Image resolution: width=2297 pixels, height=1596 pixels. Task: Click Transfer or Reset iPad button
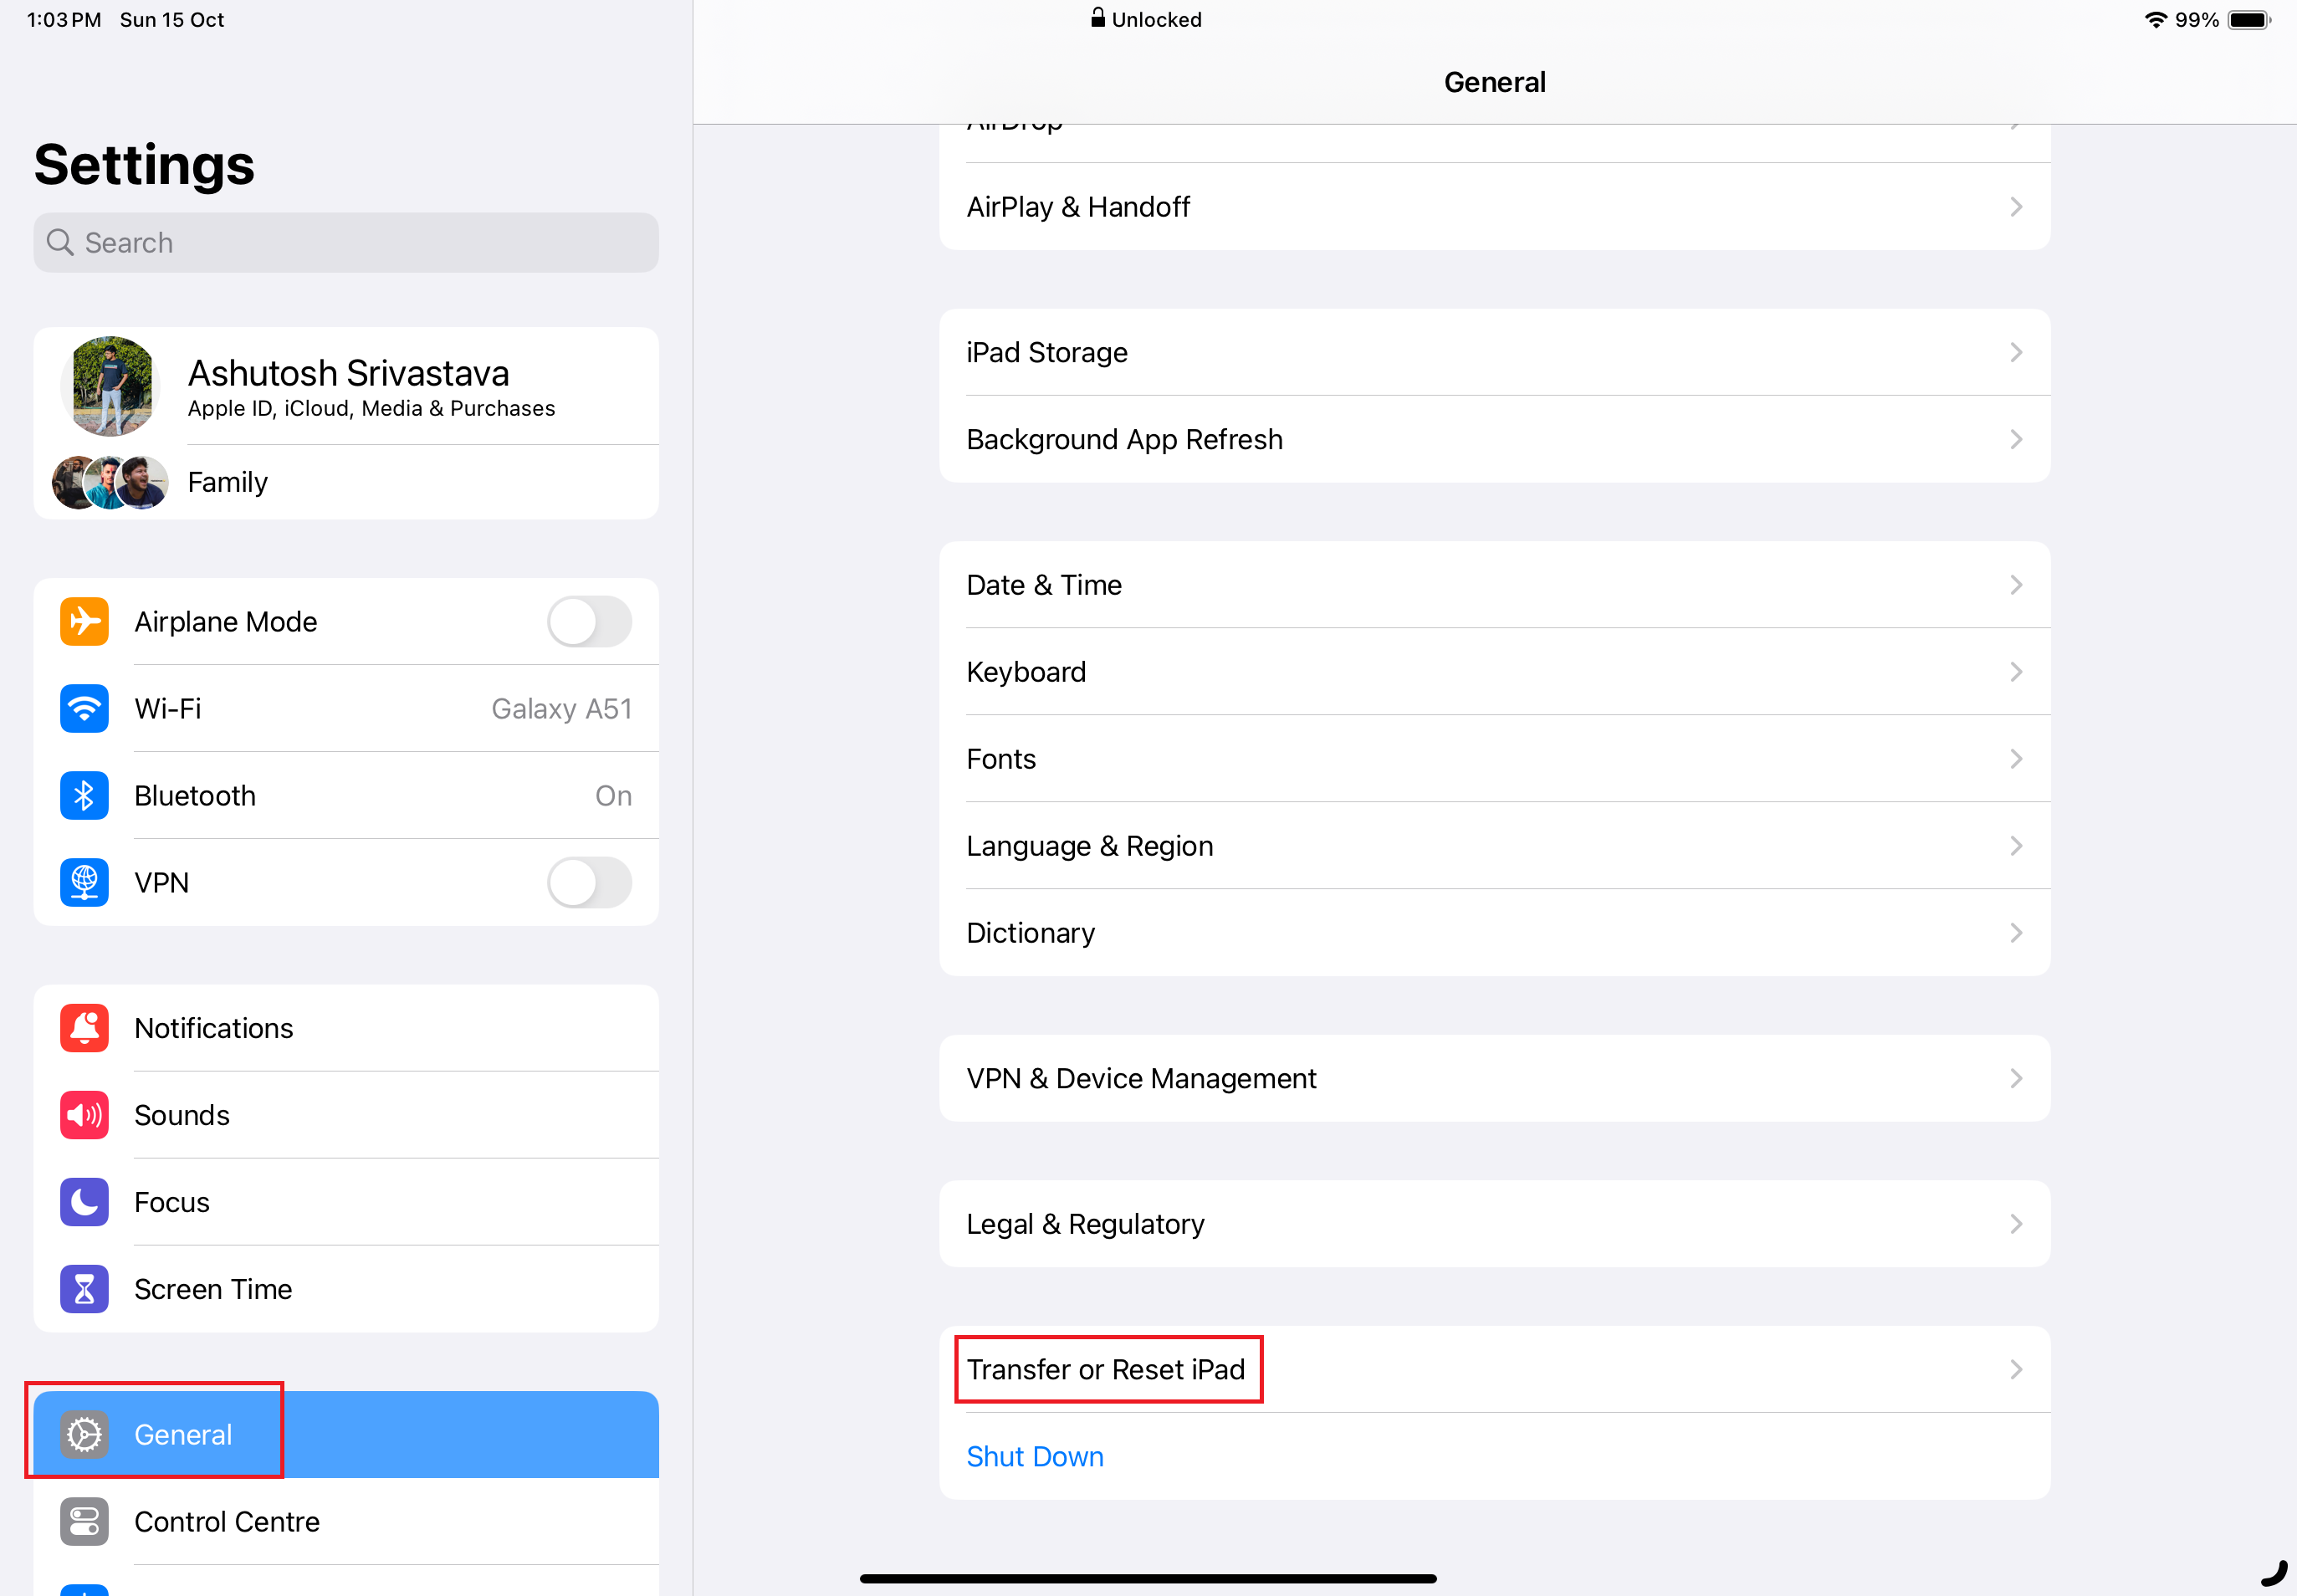point(1107,1369)
